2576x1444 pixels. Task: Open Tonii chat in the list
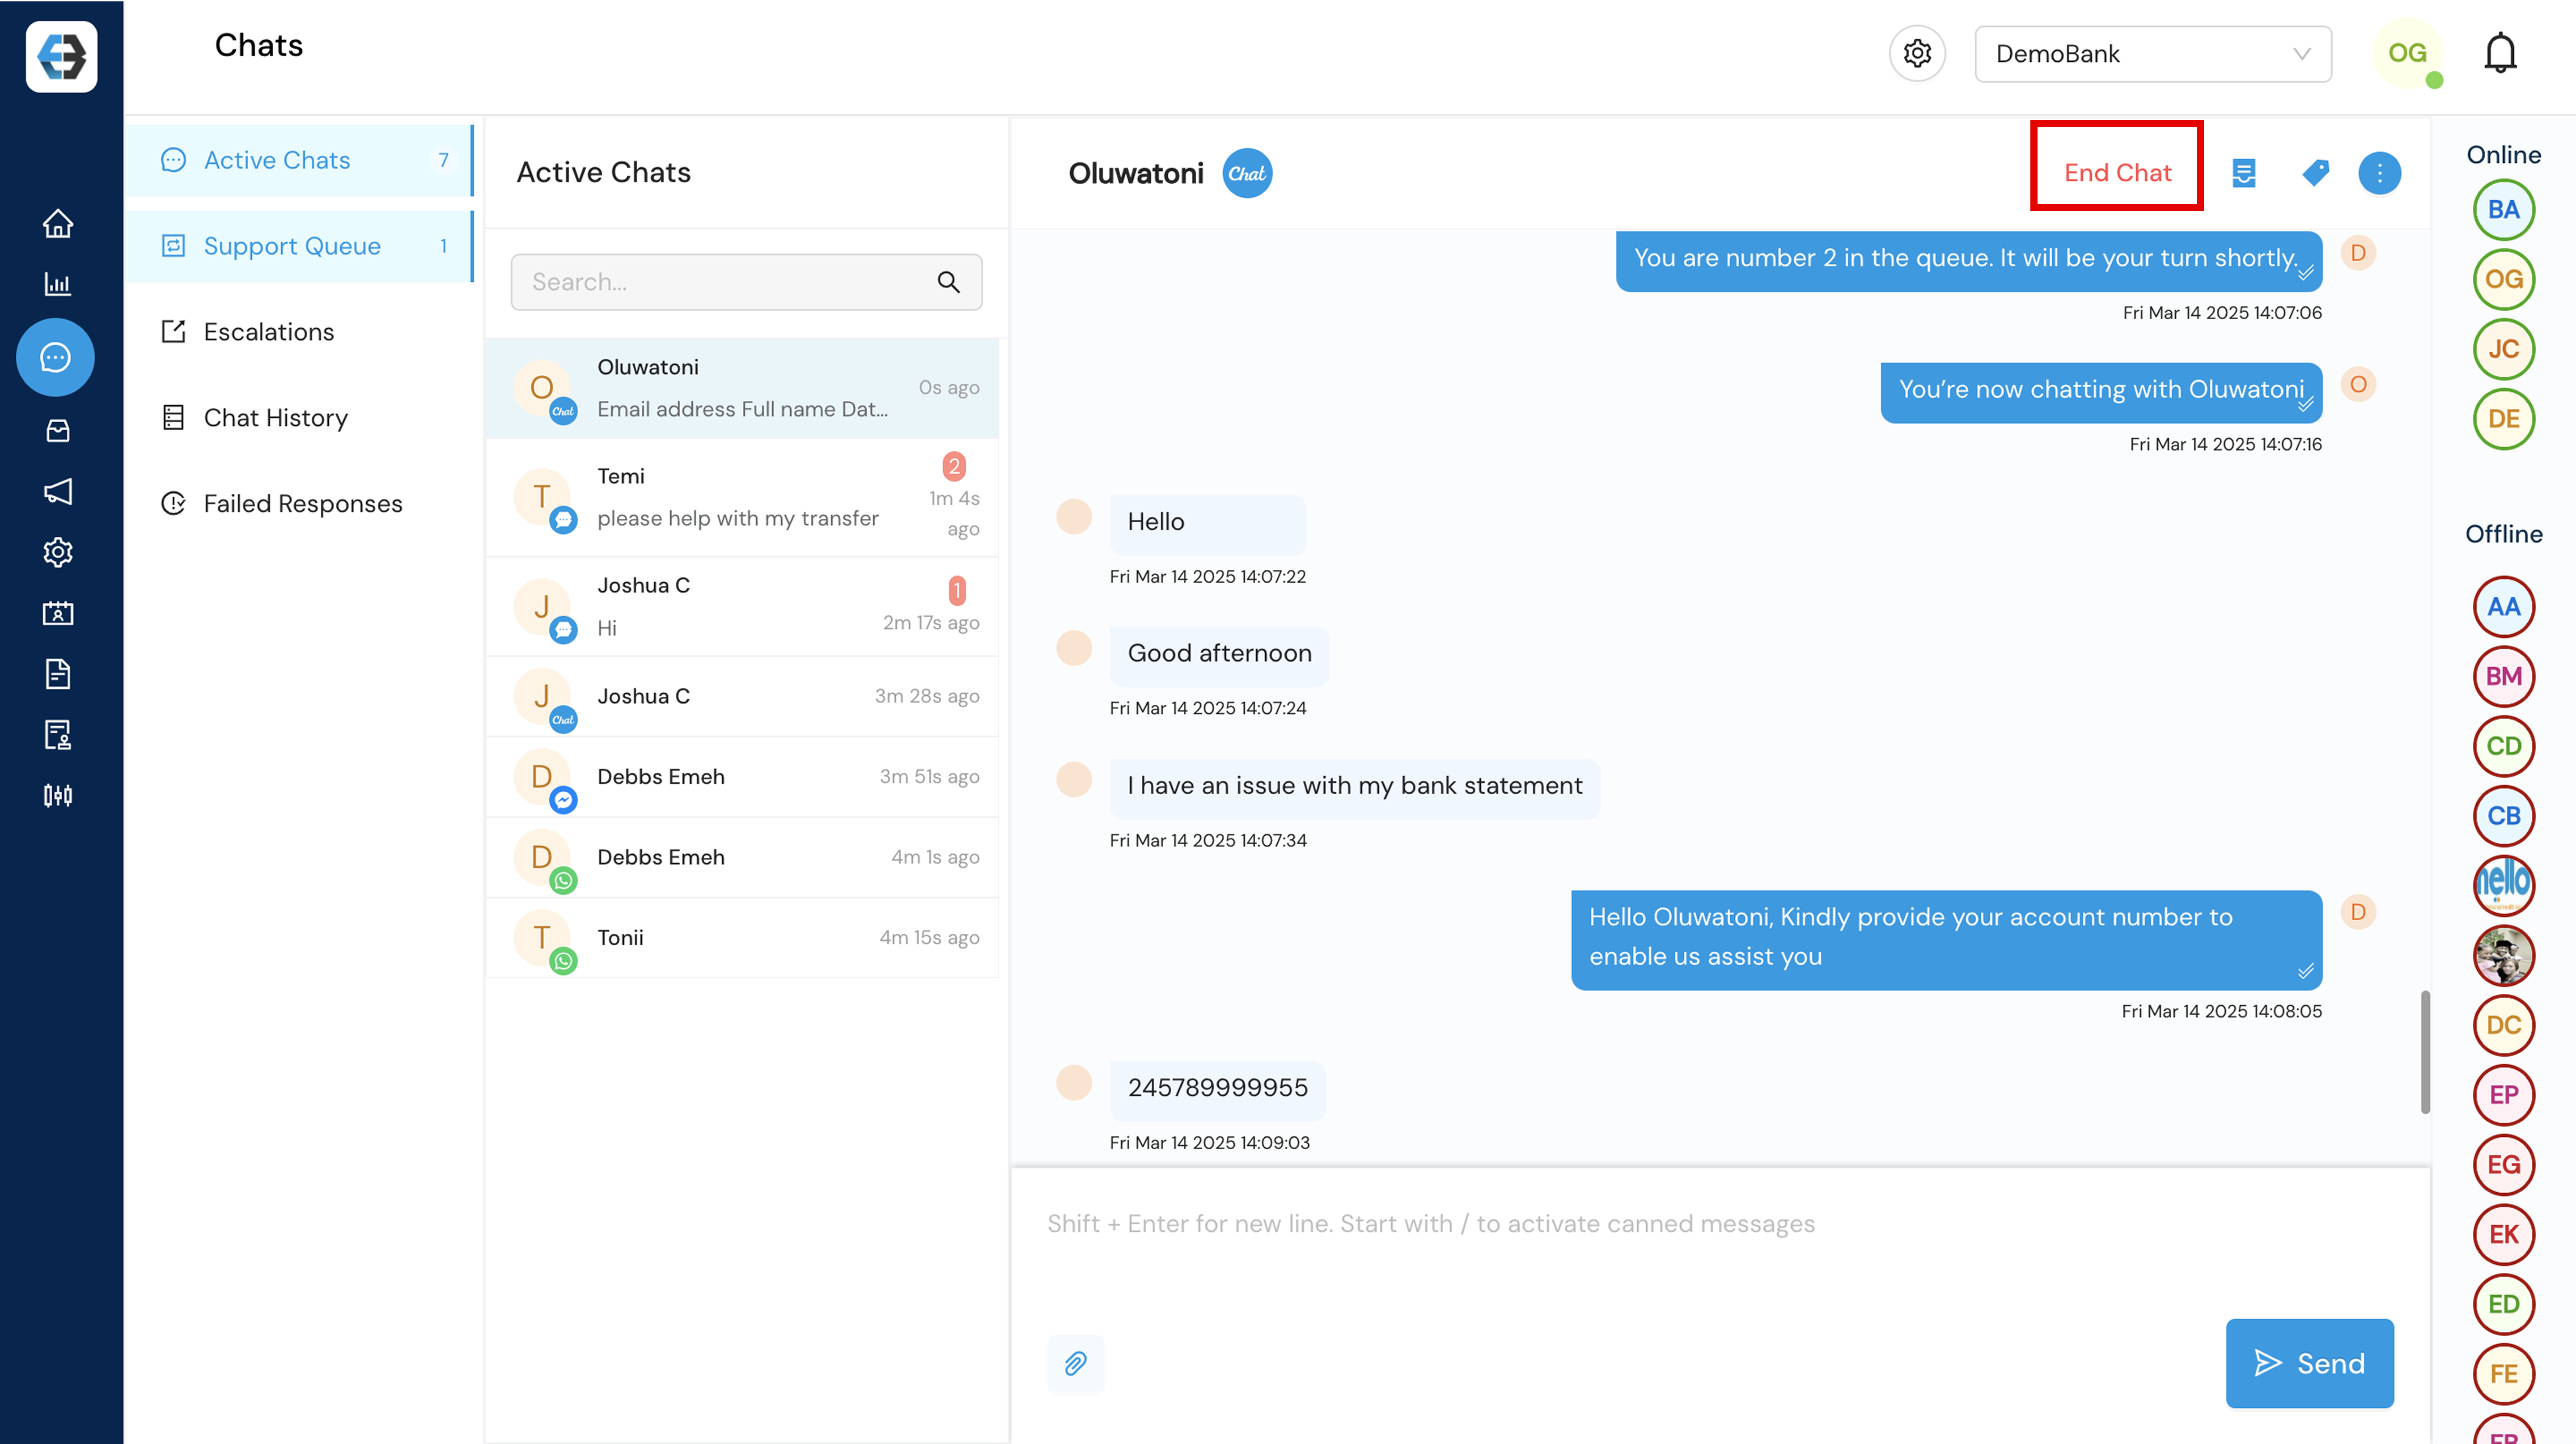pos(742,938)
